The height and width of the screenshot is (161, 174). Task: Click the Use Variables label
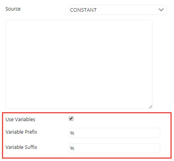20,119
